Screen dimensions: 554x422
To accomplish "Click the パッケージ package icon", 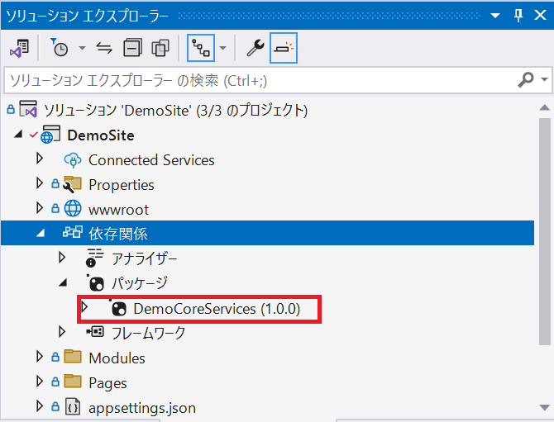I will click(x=95, y=282).
